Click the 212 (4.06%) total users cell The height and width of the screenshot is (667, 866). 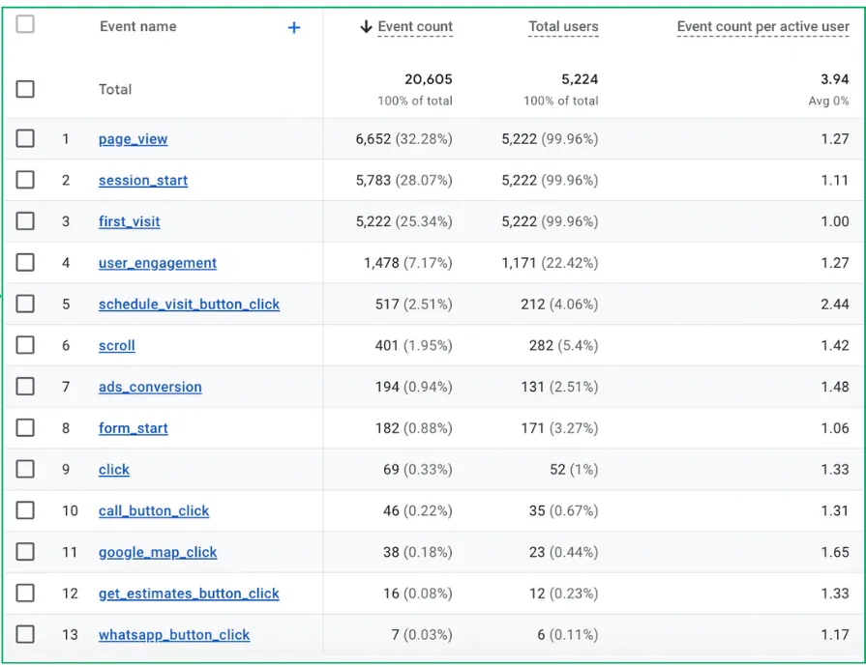pyautogui.click(x=559, y=304)
